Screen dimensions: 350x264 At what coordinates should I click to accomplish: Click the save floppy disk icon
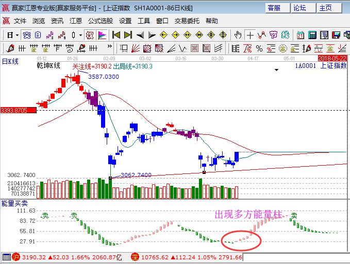click(336, 35)
